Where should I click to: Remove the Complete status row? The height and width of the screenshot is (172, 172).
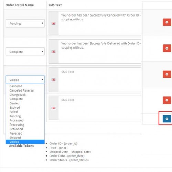coord(167,48)
